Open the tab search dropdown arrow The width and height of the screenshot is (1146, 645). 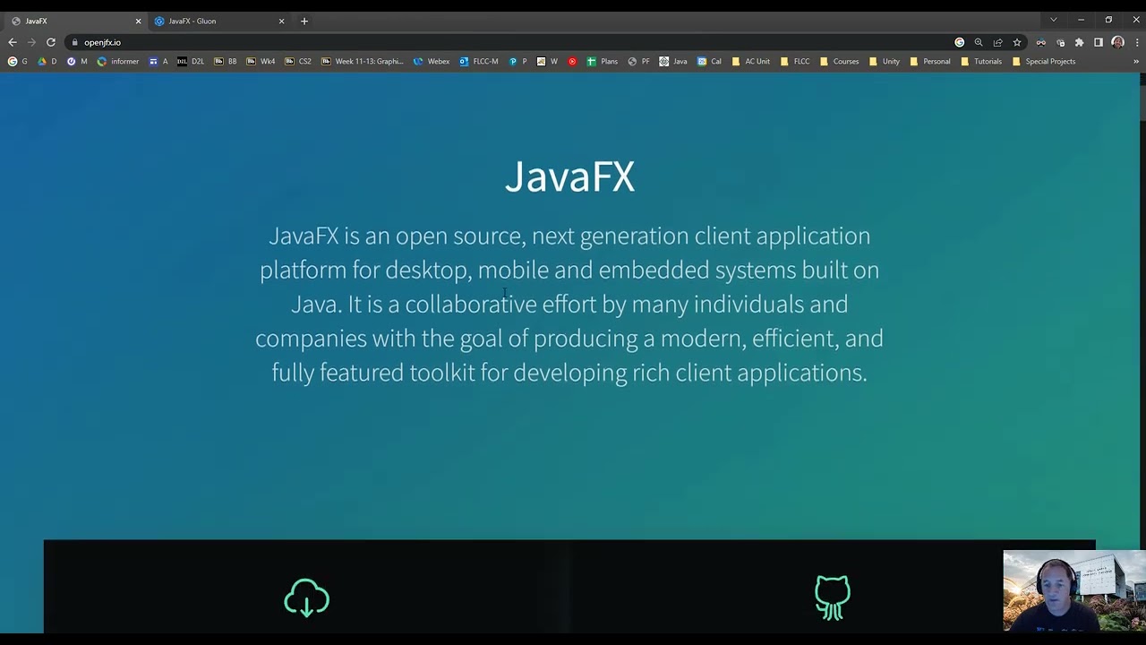(1054, 20)
